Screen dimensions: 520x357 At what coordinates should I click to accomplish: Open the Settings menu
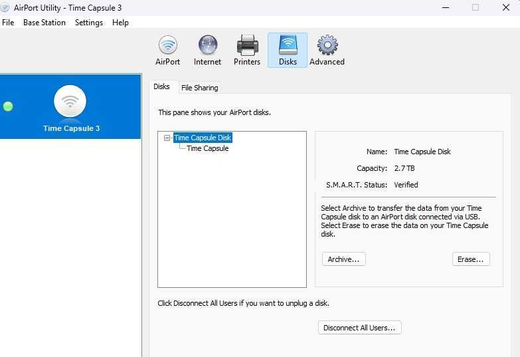point(89,23)
